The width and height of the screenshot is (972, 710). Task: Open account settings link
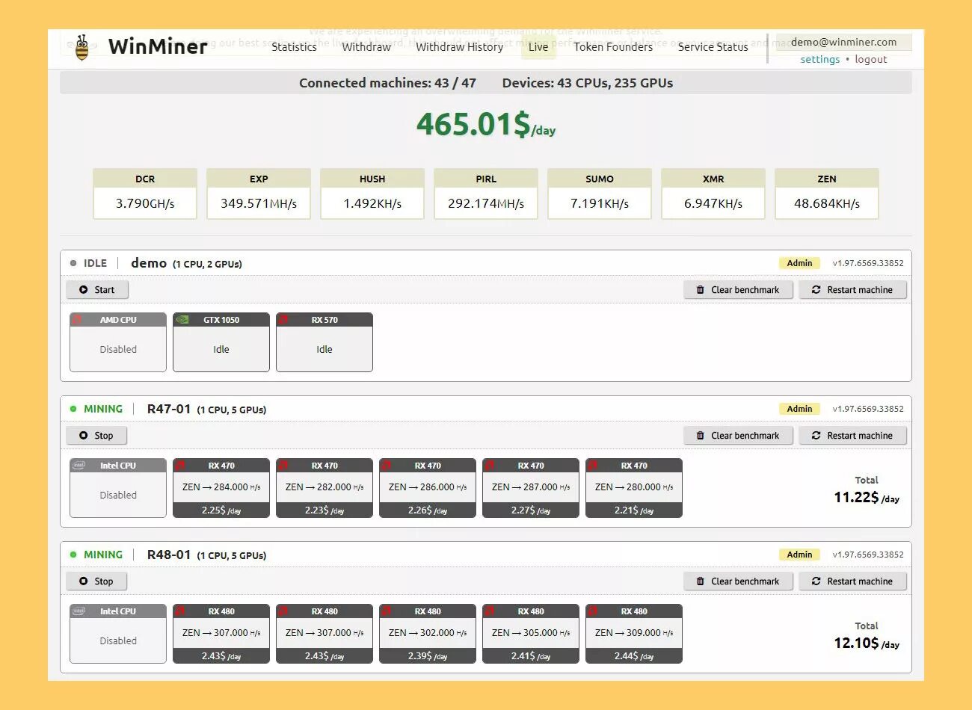(x=820, y=59)
